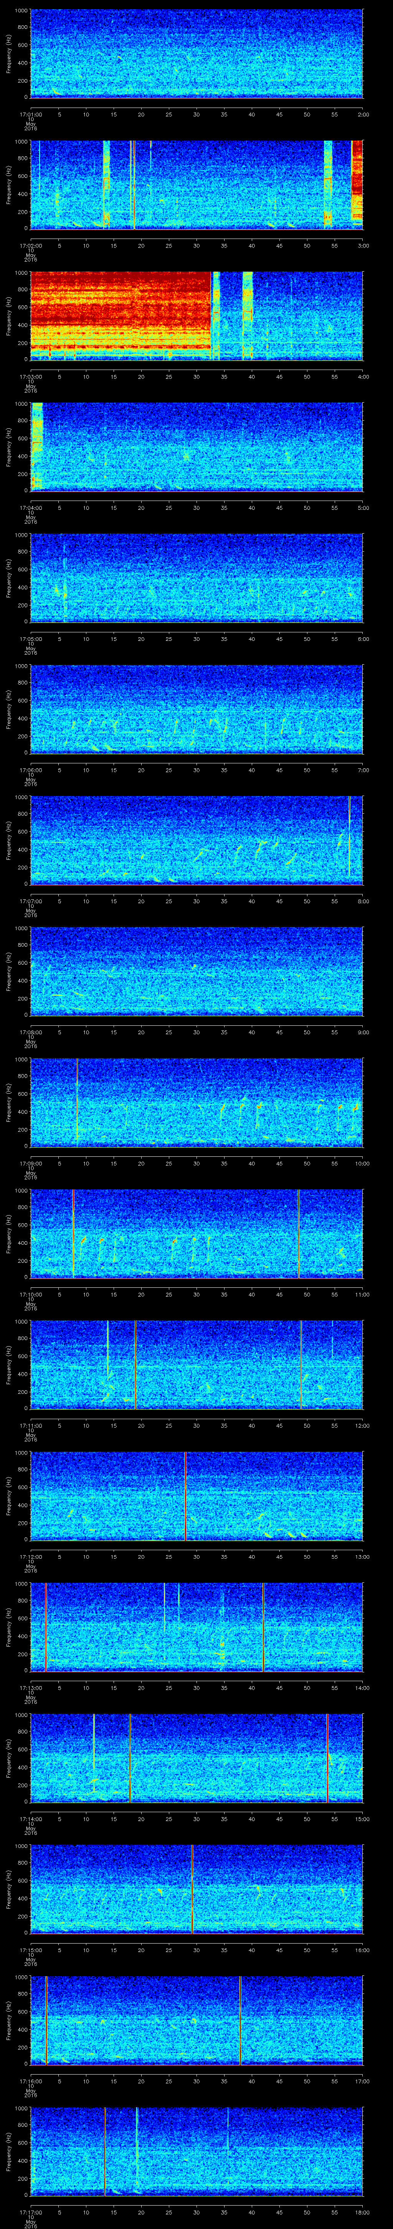Screen dimensions: 393x2229
Task: Click the '17:10:00' start time label
Action: pyautogui.click(x=30, y=1294)
